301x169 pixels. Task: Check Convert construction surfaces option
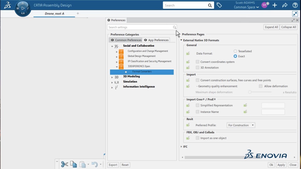(x=197, y=80)
